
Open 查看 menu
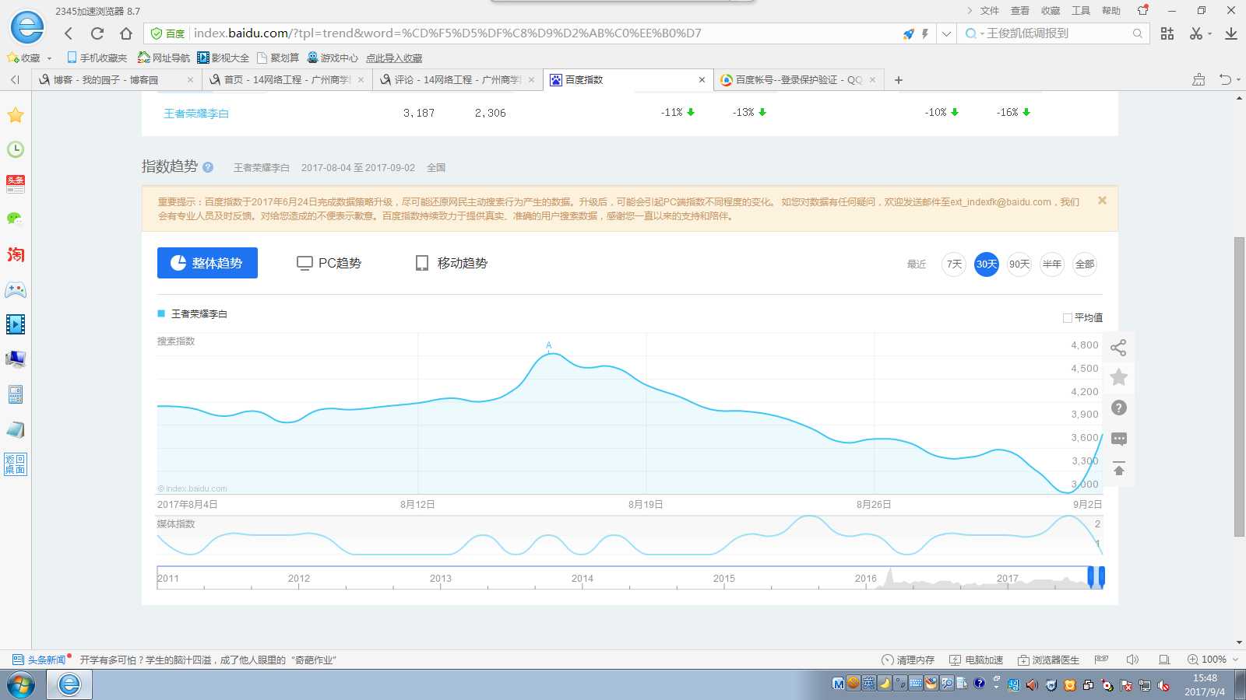1020,11
